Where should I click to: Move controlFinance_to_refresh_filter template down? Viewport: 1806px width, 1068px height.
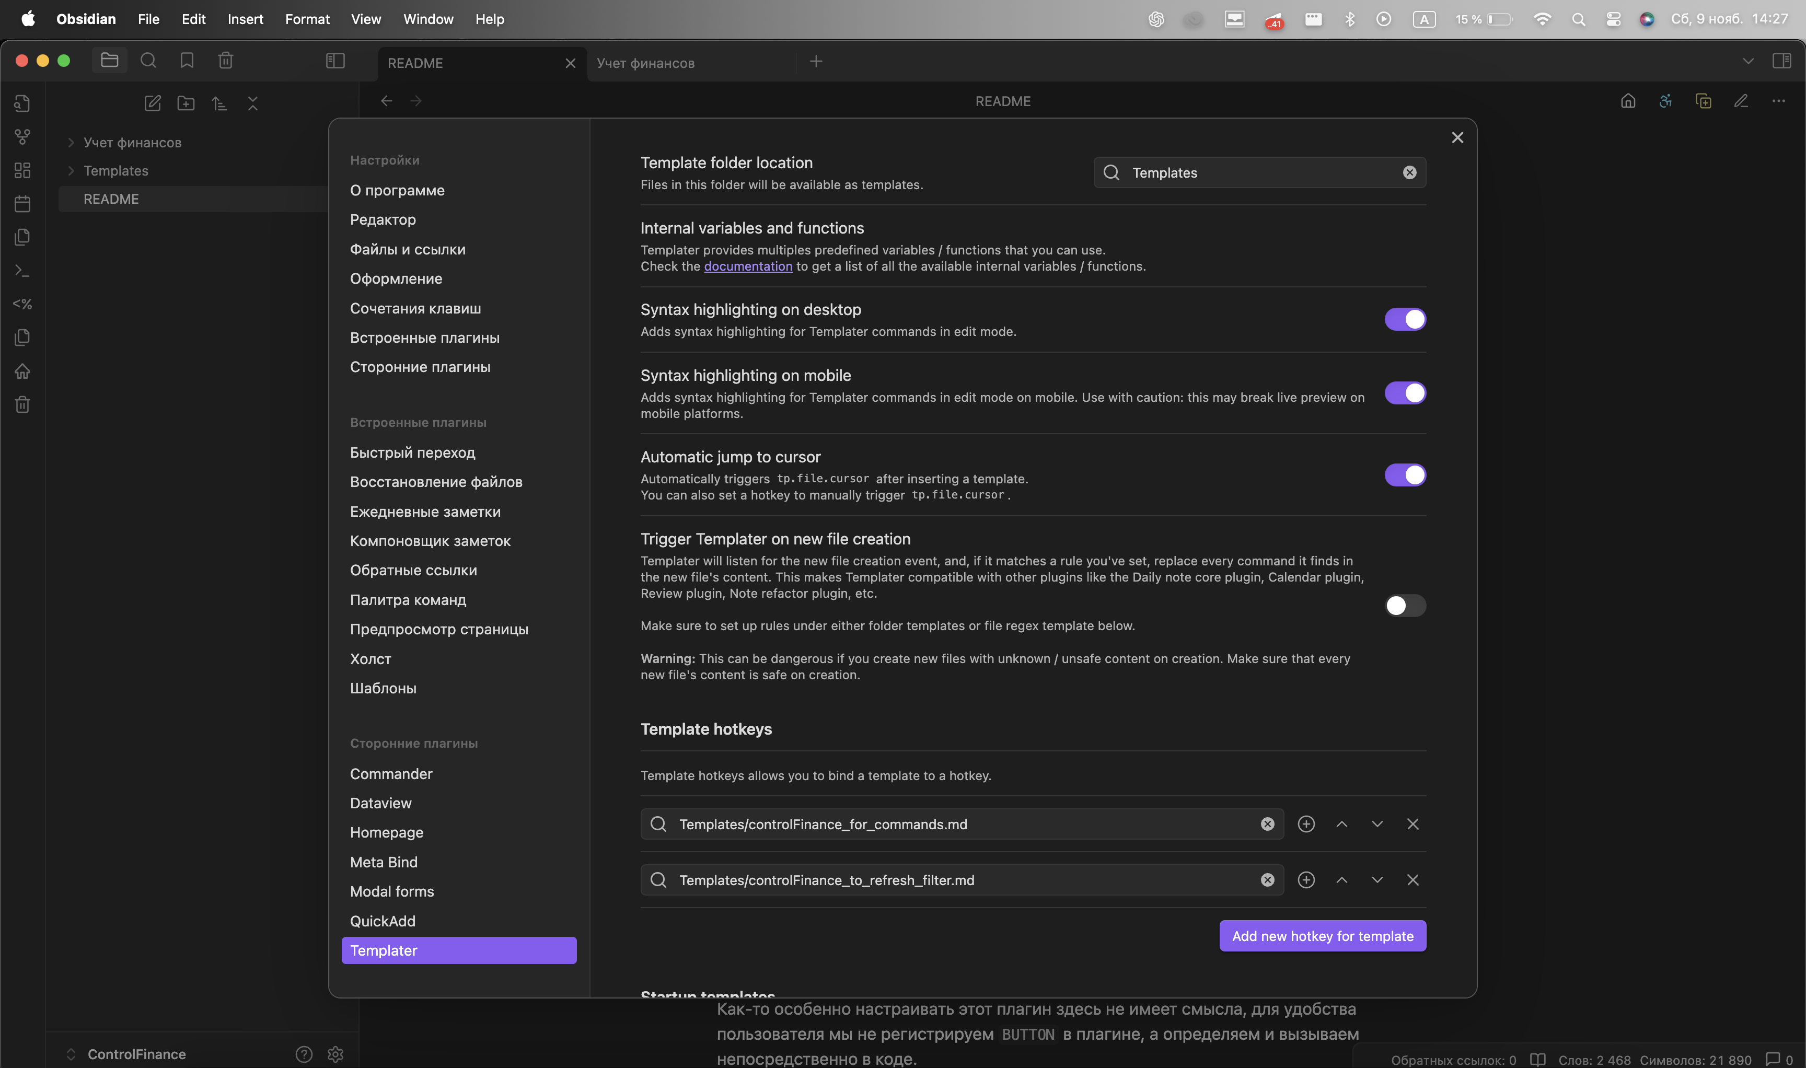[x=1377, y=880]
